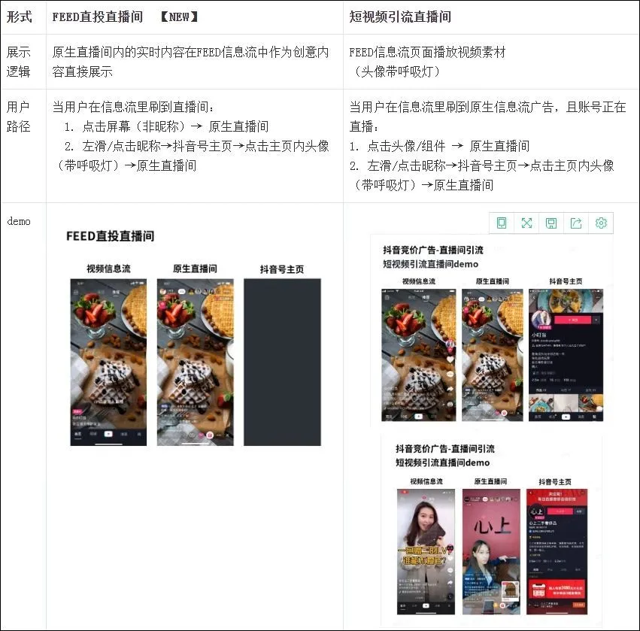This screenshot has height=631, width=640.
Task: Tap the heart like icon in the video feed
Action: (x=451, y=359)
